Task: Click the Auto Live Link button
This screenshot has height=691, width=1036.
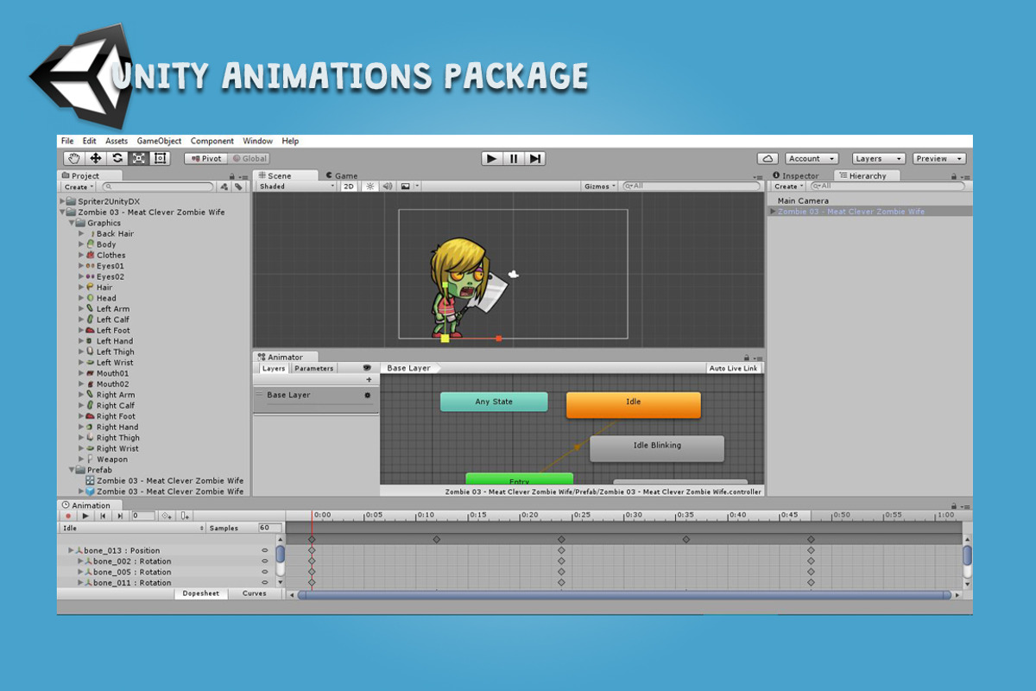Action: point(733,368)
